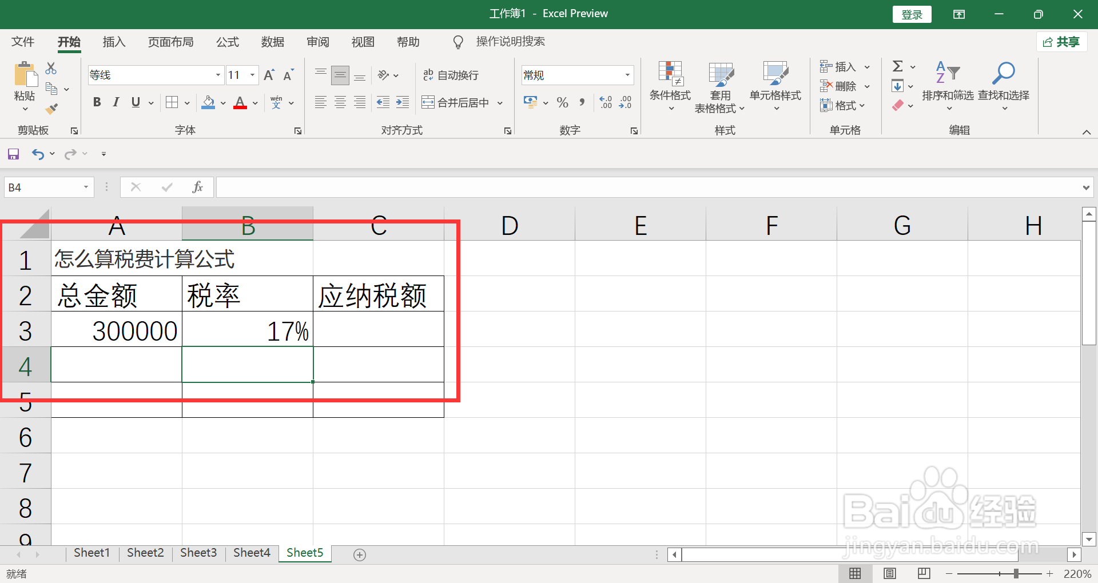Decrease indent
The width and height of the screenshot is (1098, 583).
tap(383, 102)
